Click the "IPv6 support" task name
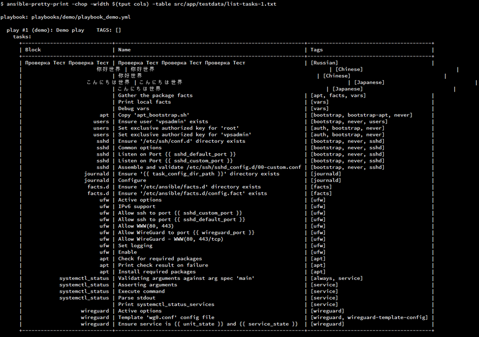Screen dimensions: 479x337 [137, 206]
